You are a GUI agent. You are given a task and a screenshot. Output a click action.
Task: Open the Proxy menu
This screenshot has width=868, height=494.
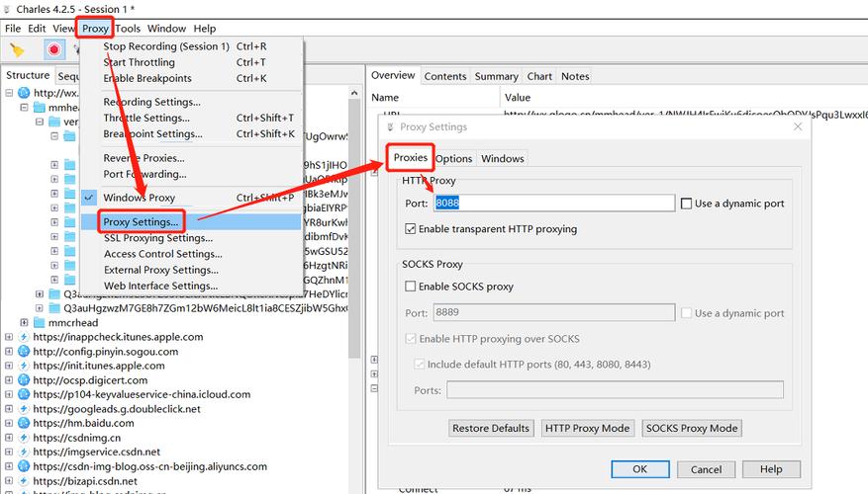95,29
